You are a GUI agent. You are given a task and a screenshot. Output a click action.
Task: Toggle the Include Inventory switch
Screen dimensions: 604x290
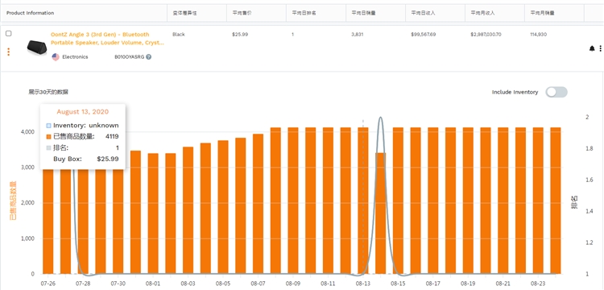(x=556, y=92)
